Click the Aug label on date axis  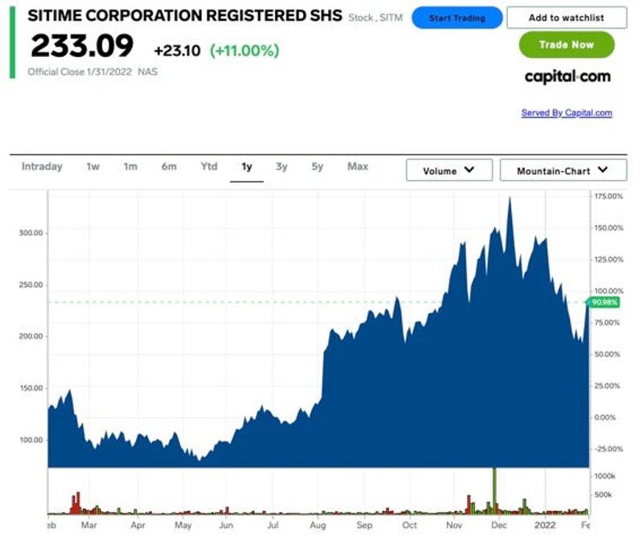(317, 525)
